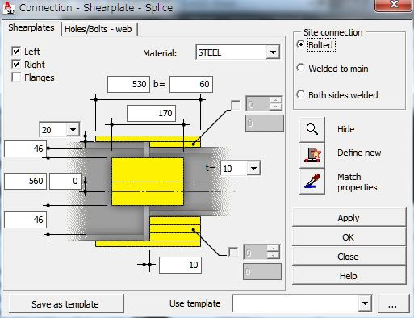414x318 pixels.
Task: Uncheck the Left shearplate checkbox
Action: click(16, 51)
